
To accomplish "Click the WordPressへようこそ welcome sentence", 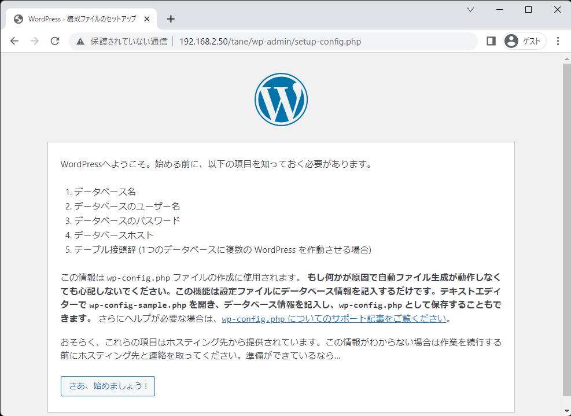I will tap(217, 164).
